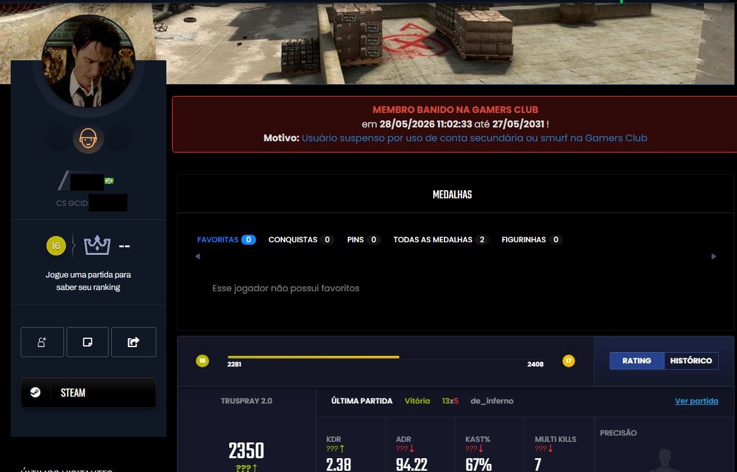The height and width of the screenshot is (472, 737).
Task: Click the 13x5 match score
Action: pyautogui.click(x=450, y=401)
